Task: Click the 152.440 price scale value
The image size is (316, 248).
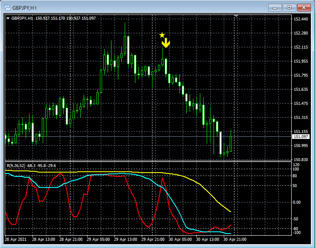Action: [x=301, y=19]
